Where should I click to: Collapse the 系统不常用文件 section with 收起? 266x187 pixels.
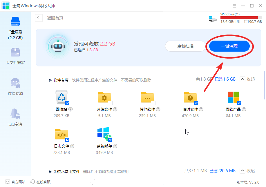pos(247,171)
